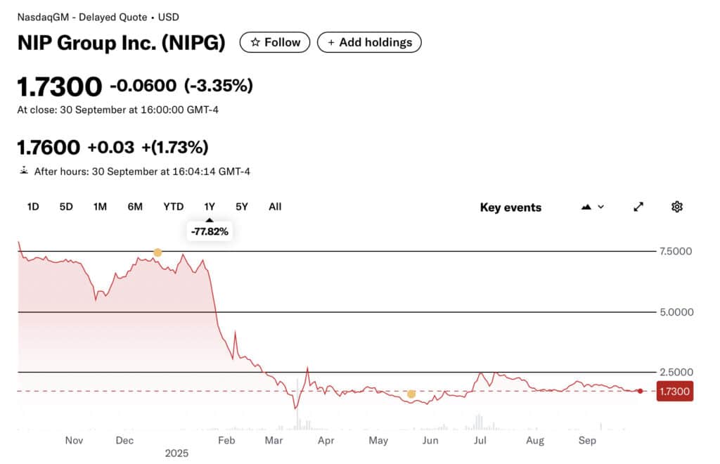Show the 1M chart period

100,207
